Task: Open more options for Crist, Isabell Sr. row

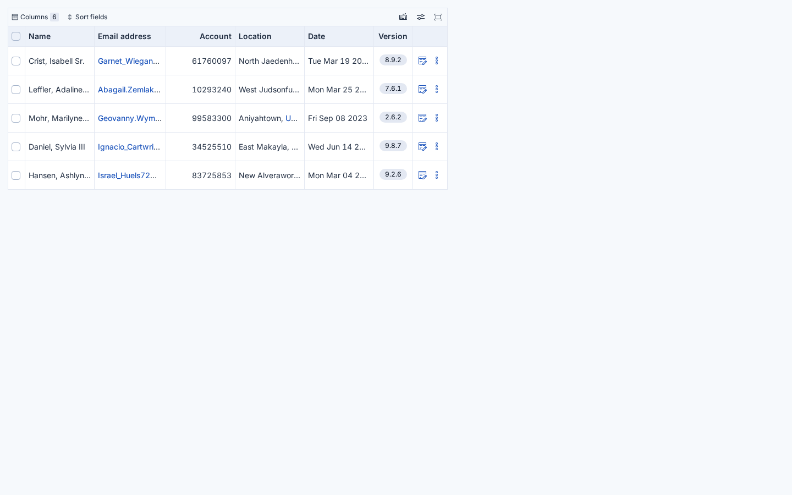Action: tap(437, 61)
